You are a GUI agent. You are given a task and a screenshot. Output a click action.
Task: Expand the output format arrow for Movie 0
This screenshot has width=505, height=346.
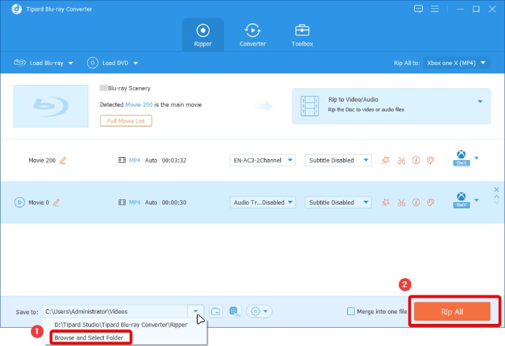[x=477, y=200]
